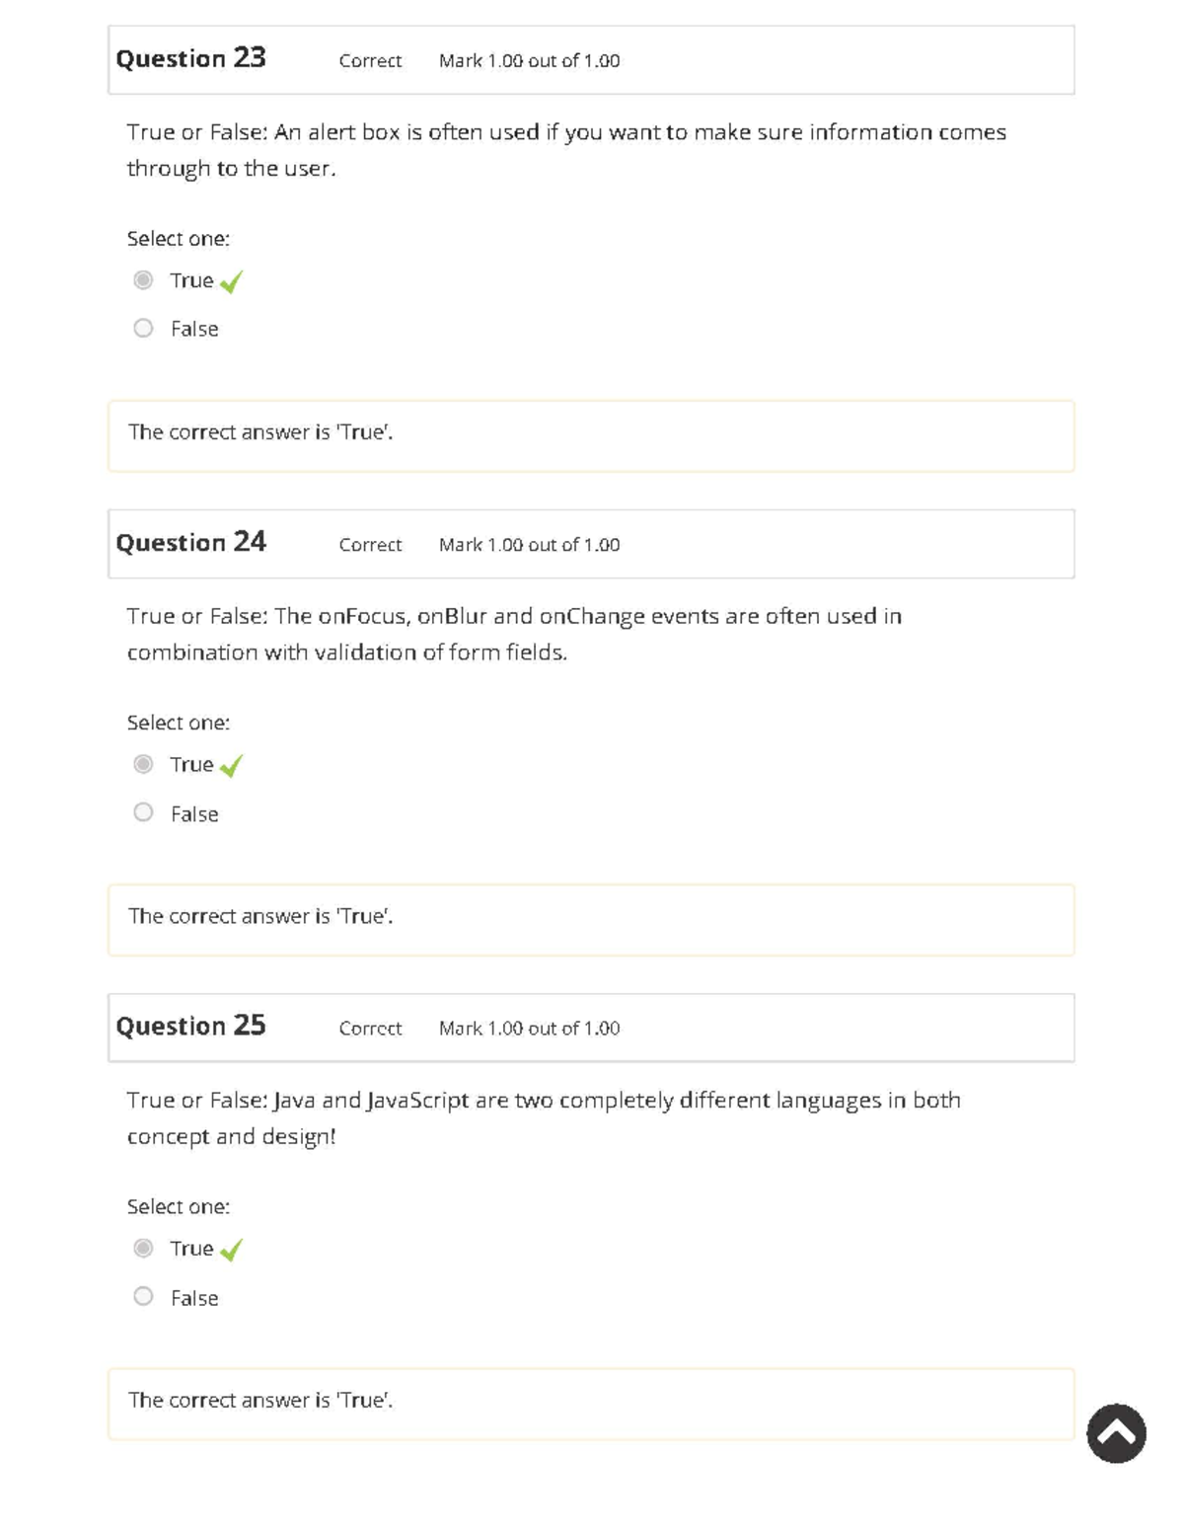Image resolution: width=1184 pixels, height=1533 pixels.
Task: Select True for Question 25
Action: click(143, 1250)
